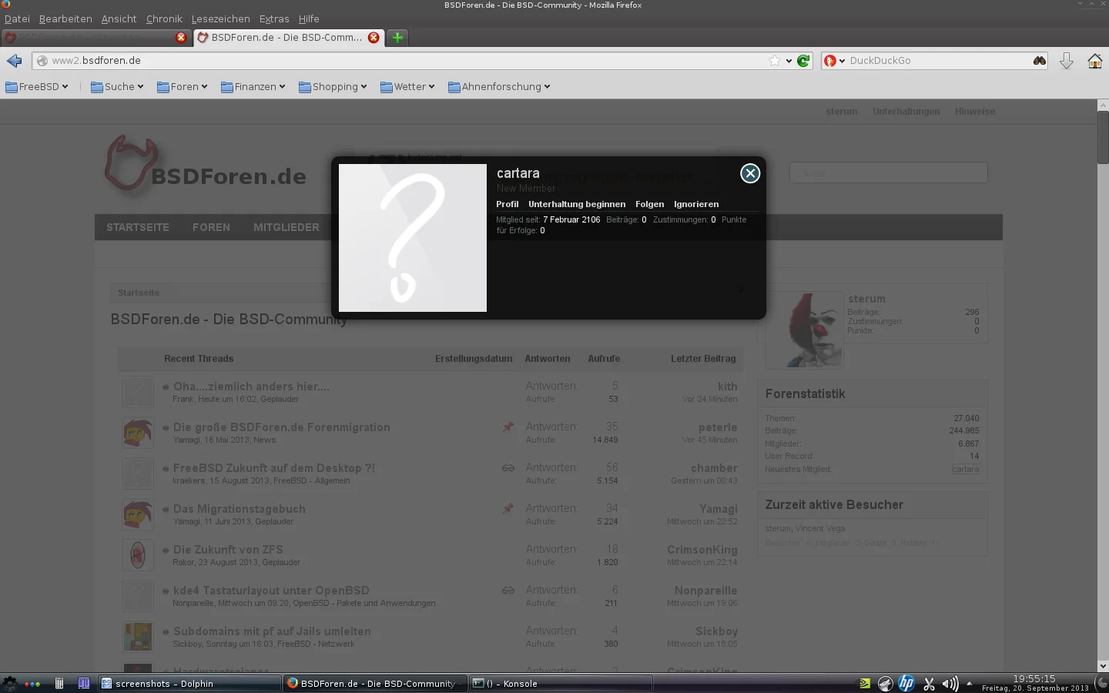Switch to Konsole window in taskbar
1109x693 pixels.
pyautogui.click(x=561, y=683)
